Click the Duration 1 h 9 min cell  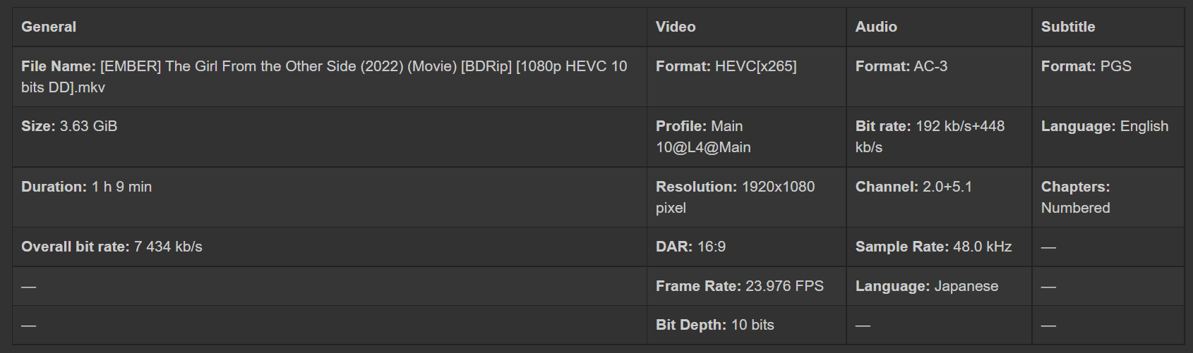point(87,187)
